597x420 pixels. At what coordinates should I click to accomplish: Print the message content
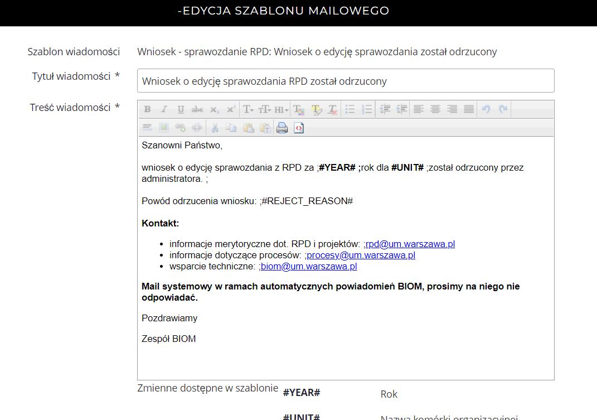[x=282, y=128]
